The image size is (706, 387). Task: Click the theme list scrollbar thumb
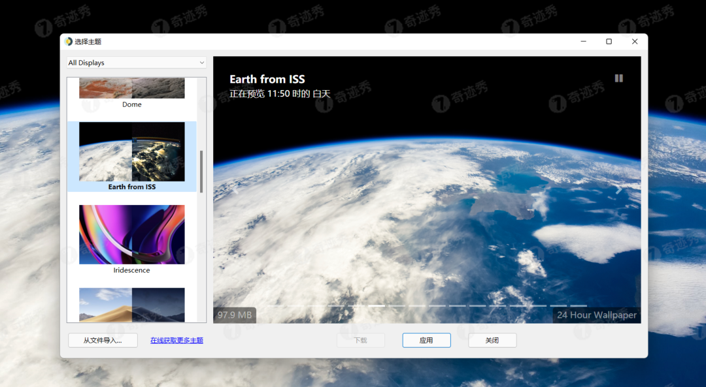pos(201,171)
